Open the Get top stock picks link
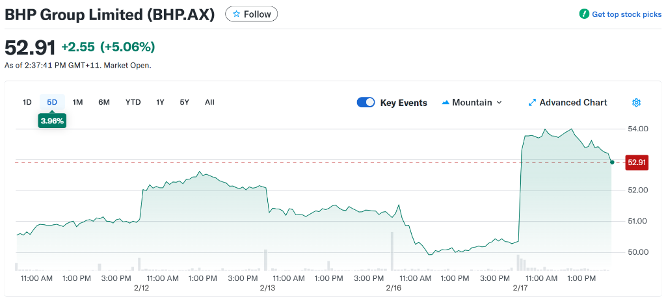 tap(626, 14)
